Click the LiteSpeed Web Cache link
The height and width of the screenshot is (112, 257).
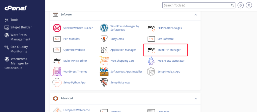click(x=77, y=110)
